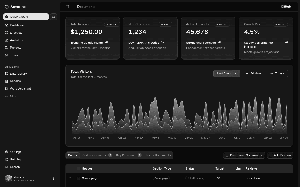This screenshot has width=300, height=187.
Task: Switch to the Past Performance tab
Action: tap(94, 155)
